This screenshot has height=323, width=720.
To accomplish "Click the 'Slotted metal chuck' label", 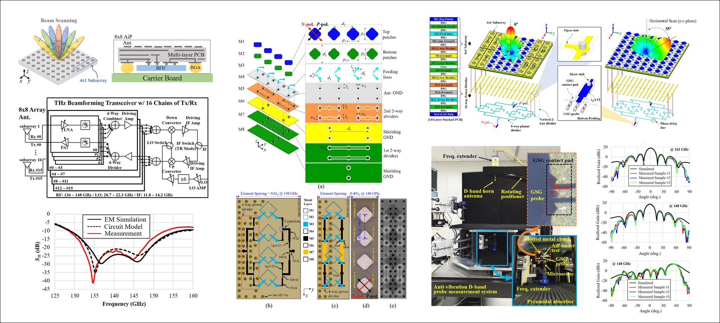I will [x=547, y=239].
